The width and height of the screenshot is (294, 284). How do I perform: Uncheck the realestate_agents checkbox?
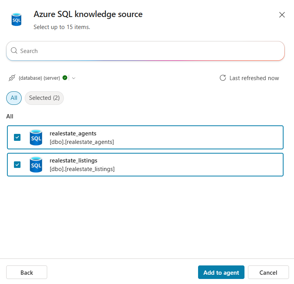[x=17, y=137]
